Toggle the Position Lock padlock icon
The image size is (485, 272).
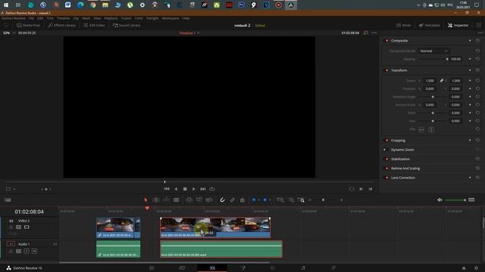click(x=242, y=200)
